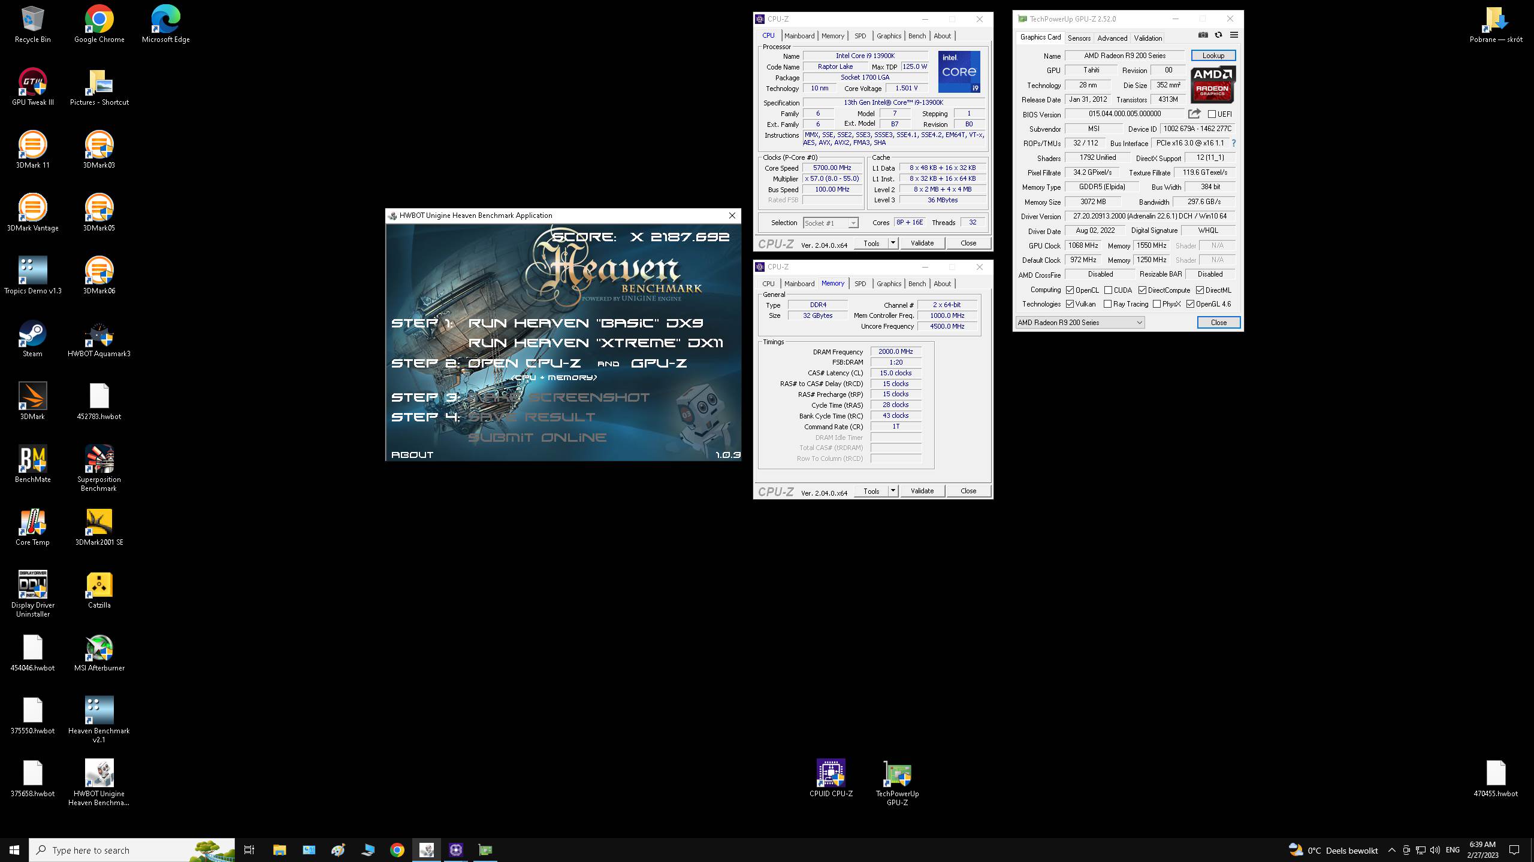Open weather widget in taskbar
This screenshot has width=1534, height=862.
tap(1333, 850)
